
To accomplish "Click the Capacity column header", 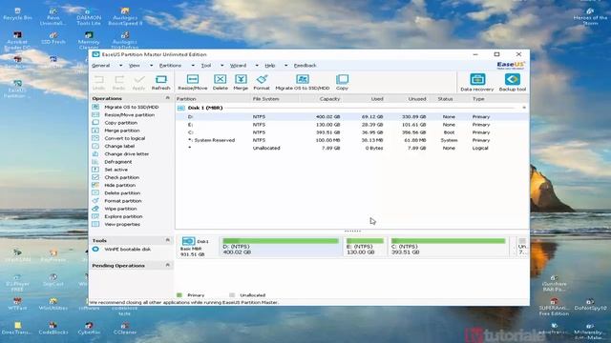I will click(329, 99).
